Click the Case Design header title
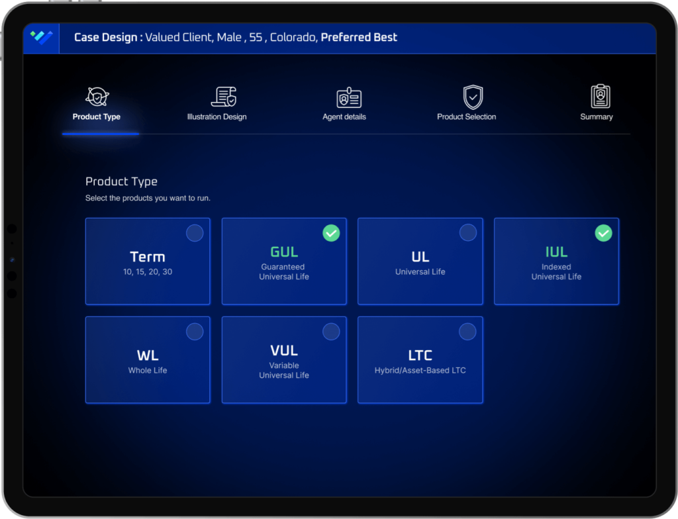 109,38
